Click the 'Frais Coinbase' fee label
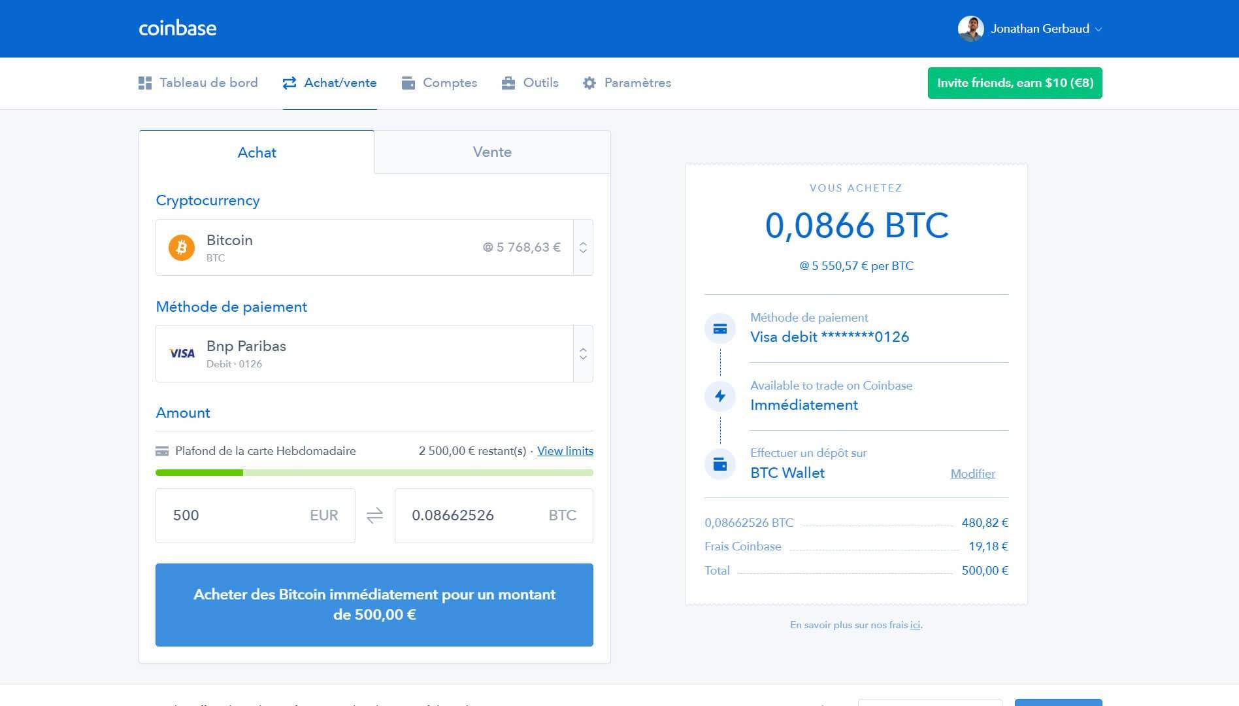The width and height of the screenshot is (1239, 706). tap(743, 546)
